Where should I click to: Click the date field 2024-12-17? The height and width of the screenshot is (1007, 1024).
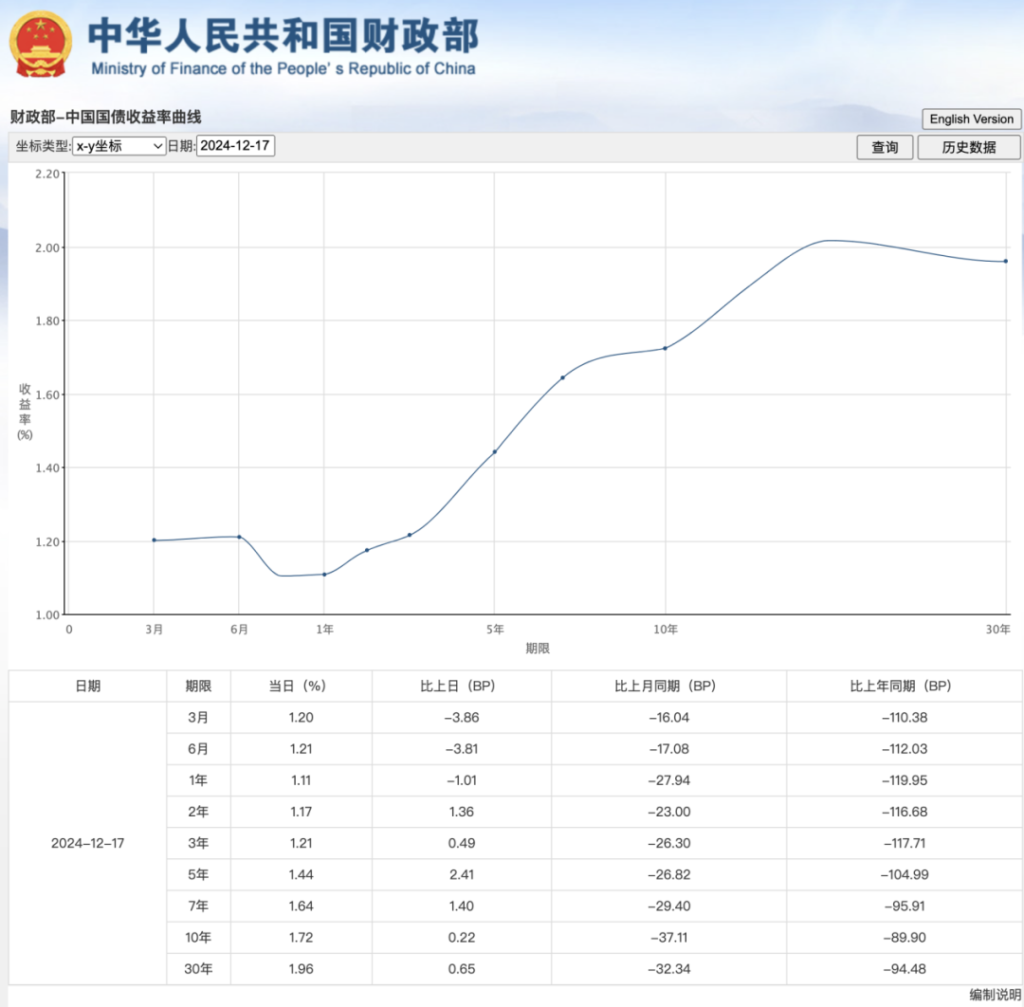pos(235,146)
